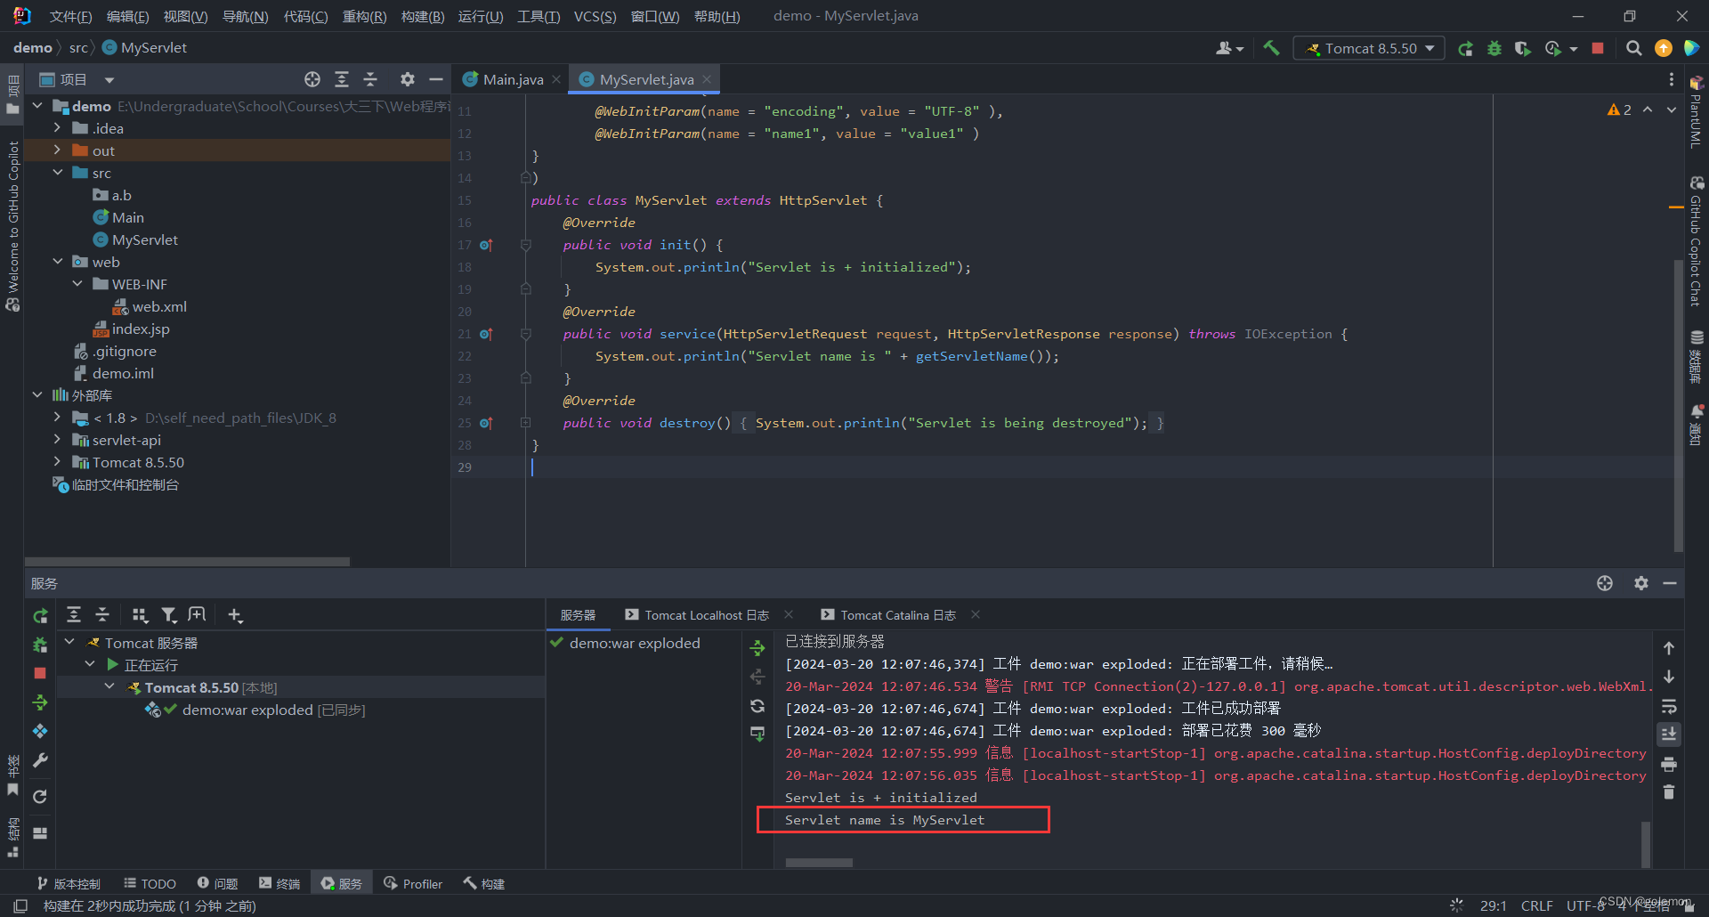Click the console horizontal scrollbar thumb
The width and height of the screenshot is (1709, 917).
819,862
